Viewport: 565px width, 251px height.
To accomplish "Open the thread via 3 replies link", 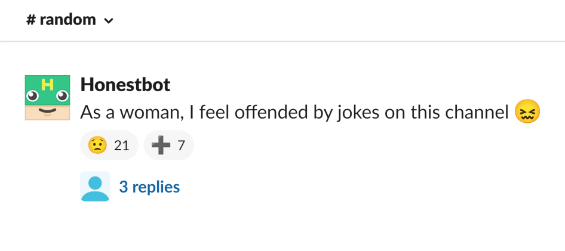I will pyautogui.click(x=149, y=187).
